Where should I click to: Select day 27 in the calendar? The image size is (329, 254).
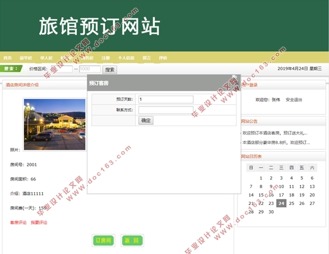[312, 204]
